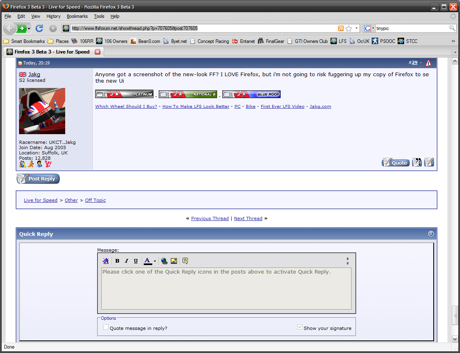460x353 pixels.
Task: Click the Quick Reply icon on post 29
Action: (429, 162)
